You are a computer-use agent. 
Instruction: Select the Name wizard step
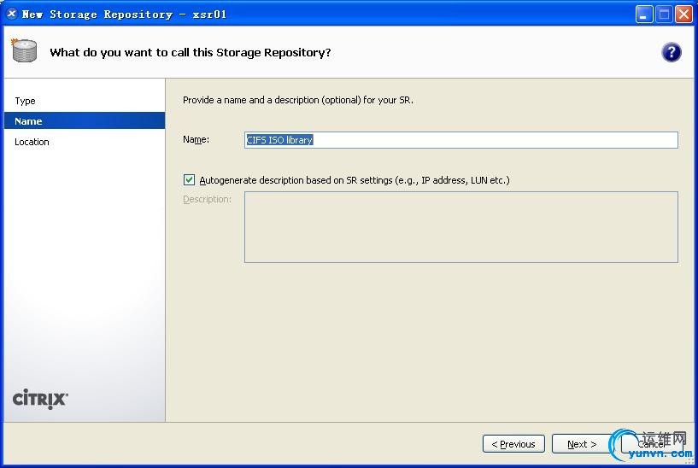click(85, 121)
